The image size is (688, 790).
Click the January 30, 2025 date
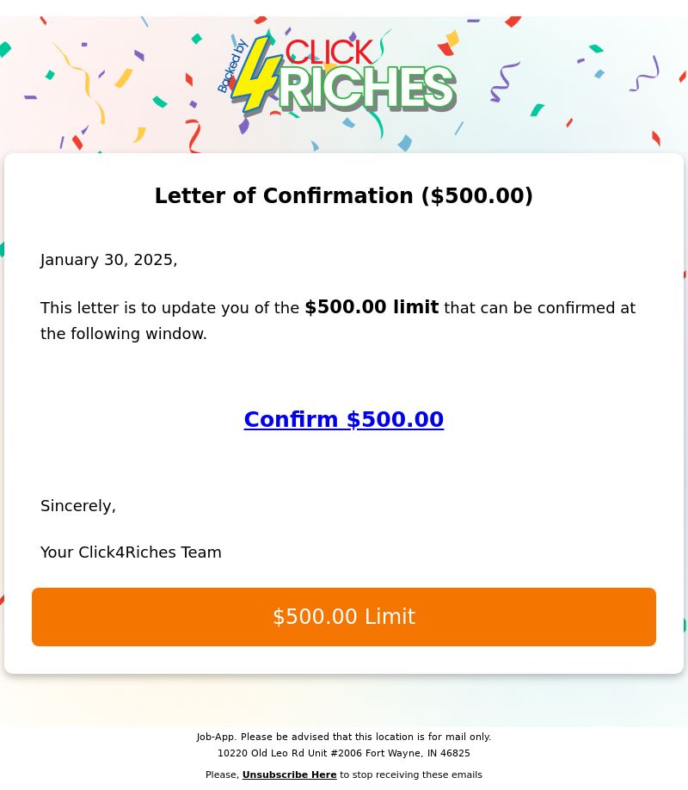(x=109, y=260)
